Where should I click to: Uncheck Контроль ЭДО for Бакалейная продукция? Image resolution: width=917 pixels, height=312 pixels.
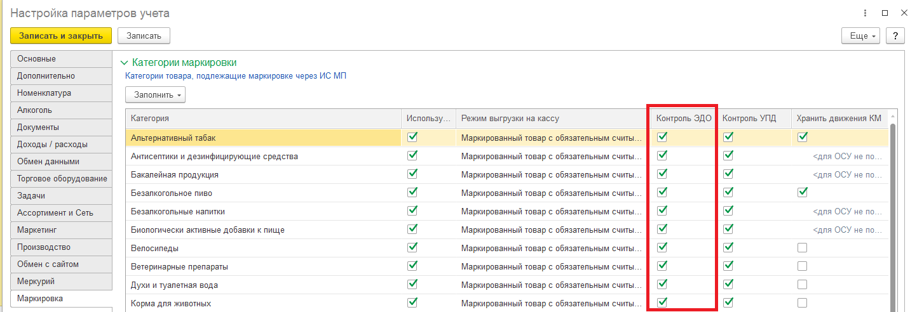[x=662, y=174]
